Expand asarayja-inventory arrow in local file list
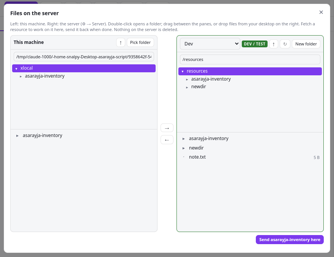 (17, 136)
